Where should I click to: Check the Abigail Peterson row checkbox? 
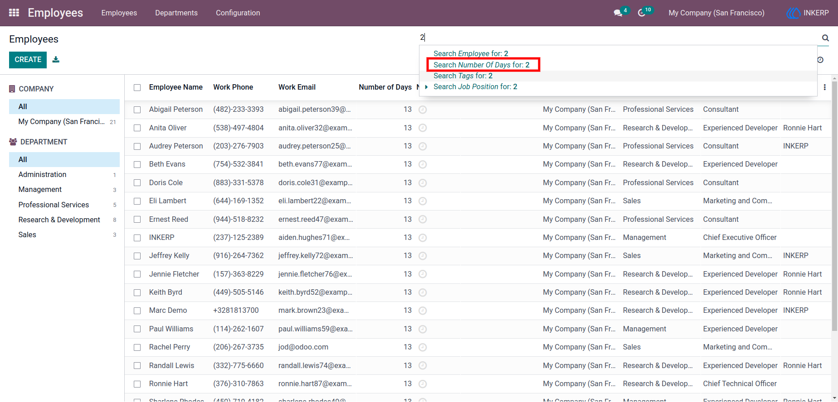click(x=137, y=110)
